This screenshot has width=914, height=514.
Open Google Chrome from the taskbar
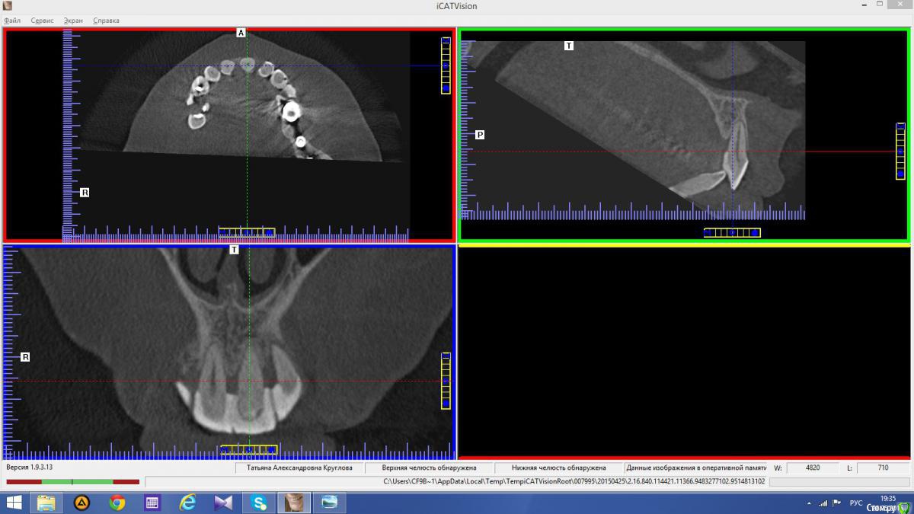[x=117, y=503]
